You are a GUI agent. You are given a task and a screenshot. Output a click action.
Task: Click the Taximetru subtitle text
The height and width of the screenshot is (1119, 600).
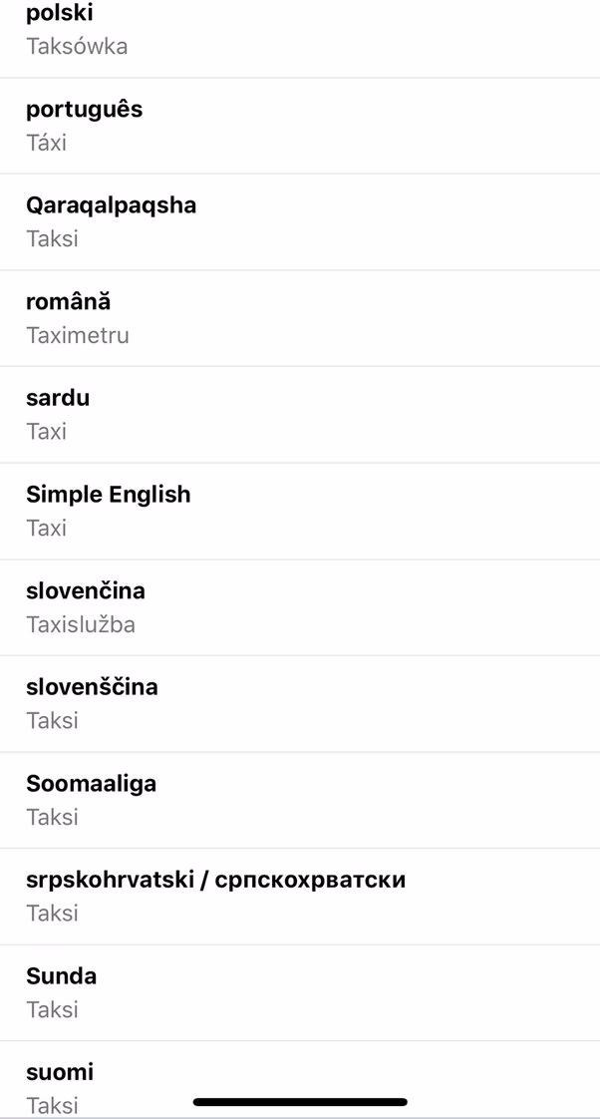click(x=77, y=336)
